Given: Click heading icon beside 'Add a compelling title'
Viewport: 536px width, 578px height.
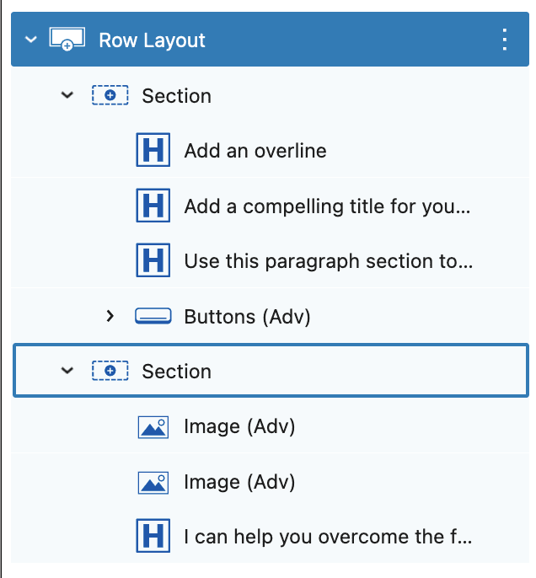Looking at the screenshot, I should coord(153,206).
